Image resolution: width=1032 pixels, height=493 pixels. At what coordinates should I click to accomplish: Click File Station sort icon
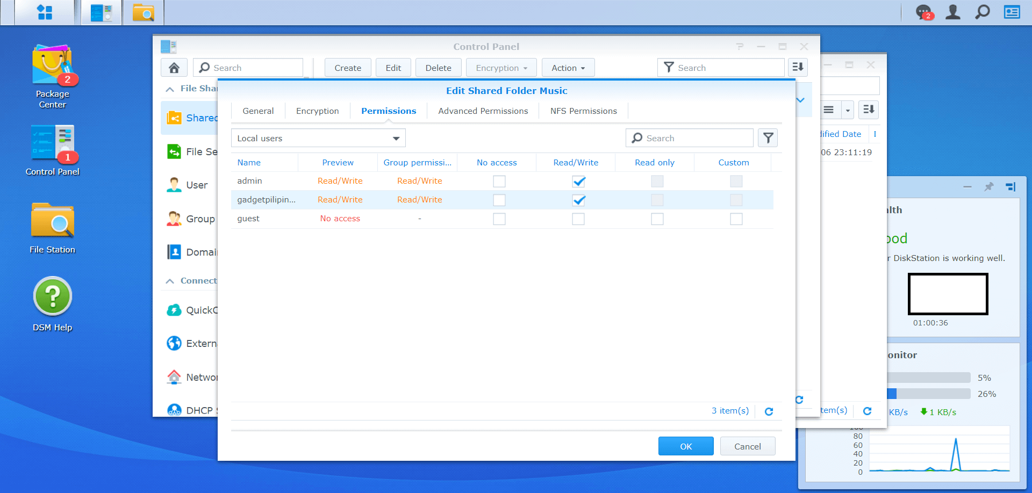click(869, 110)
